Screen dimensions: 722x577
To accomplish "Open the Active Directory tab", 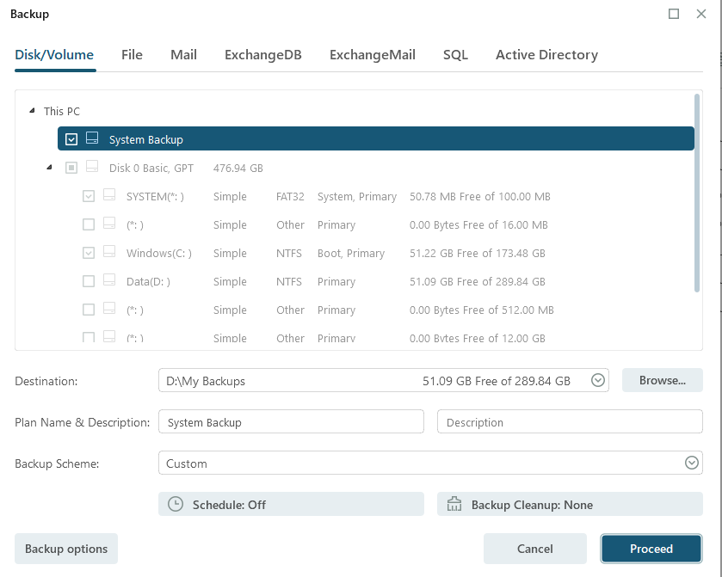I will (546, 55).
